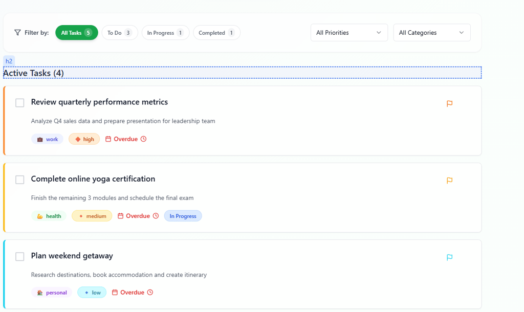Click the flexed arm icon in the health tag
The width and height of the screenshot is (524, 312).
coord(40,216)
